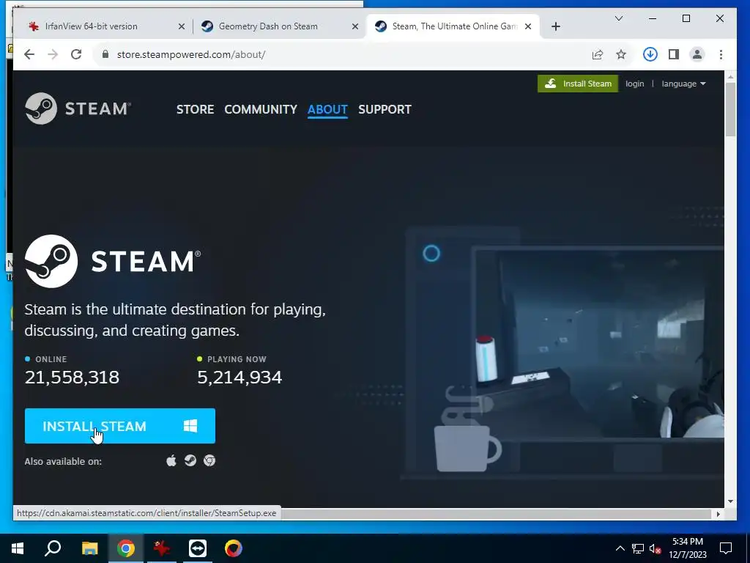The image size is (750, 563).
Task: Click the muted volume tray icon
Action: 655,548
